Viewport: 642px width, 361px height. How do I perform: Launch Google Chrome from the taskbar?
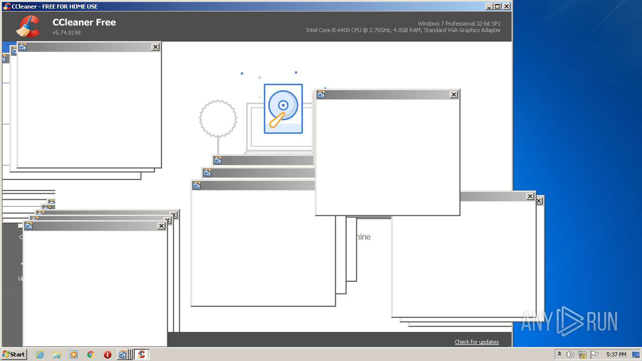click(91, 354)
